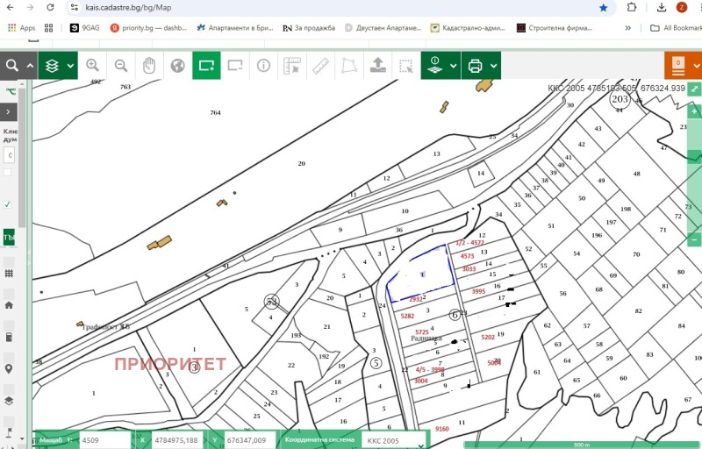Click the scale input field showing 4509
Viewport: 702px width, 449px height.
(104, 440)
